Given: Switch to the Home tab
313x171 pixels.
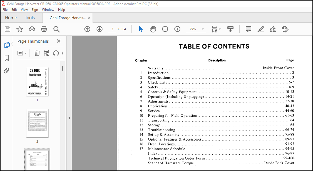Looking at the screenshot, I should click(x=11, y=18).
